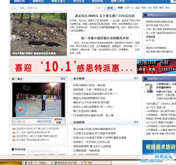Click user avatar in 论坛热议 panel
This screenshot has height=165, width=176.
tap(149, 88)
